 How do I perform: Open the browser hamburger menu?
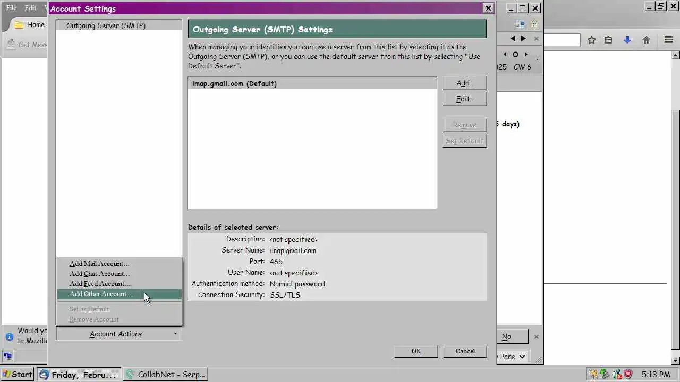click(x=669, y=40)
